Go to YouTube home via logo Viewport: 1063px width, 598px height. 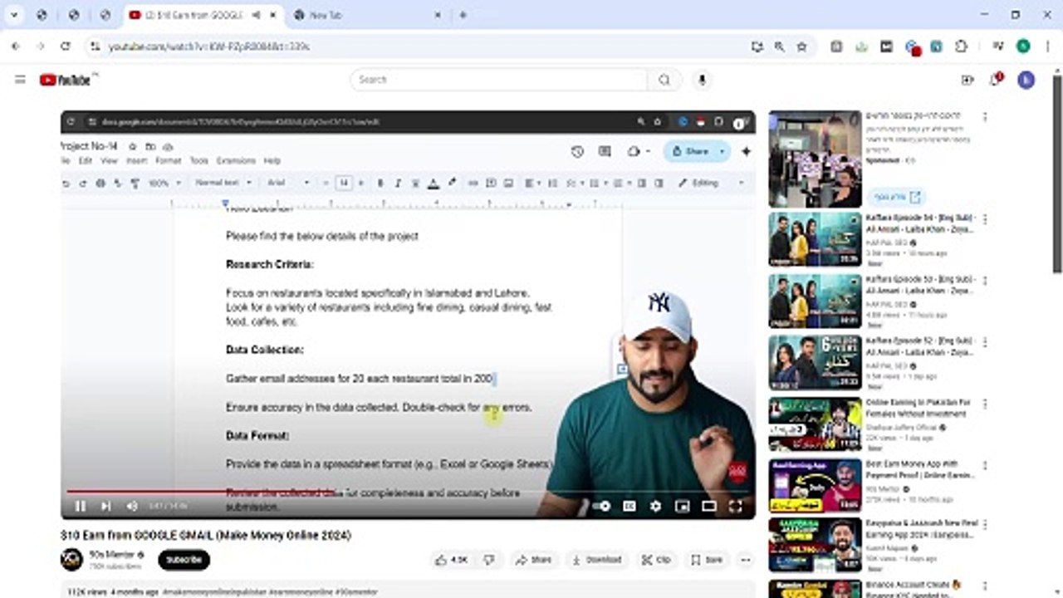[66, 80]
